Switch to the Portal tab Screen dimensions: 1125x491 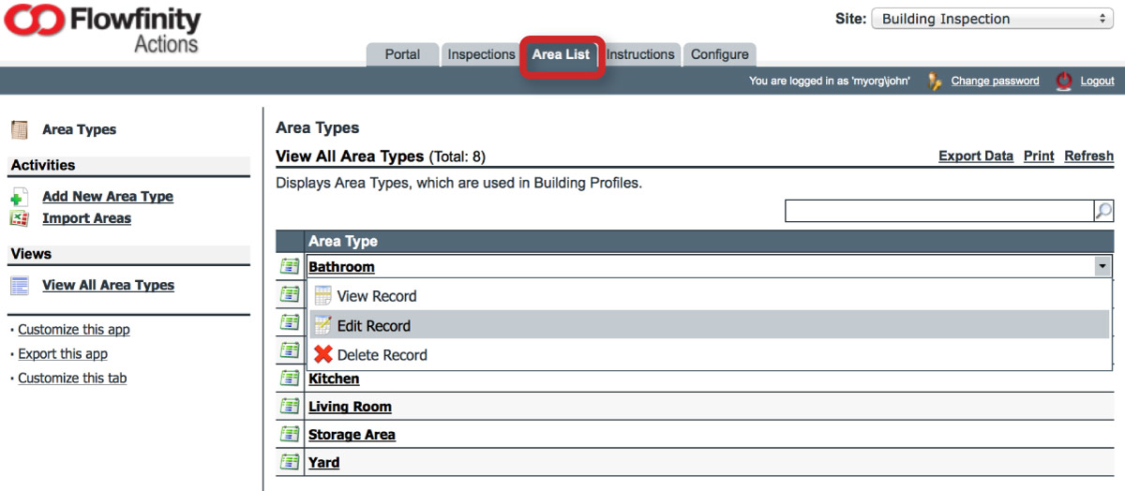tap(402, 54)
